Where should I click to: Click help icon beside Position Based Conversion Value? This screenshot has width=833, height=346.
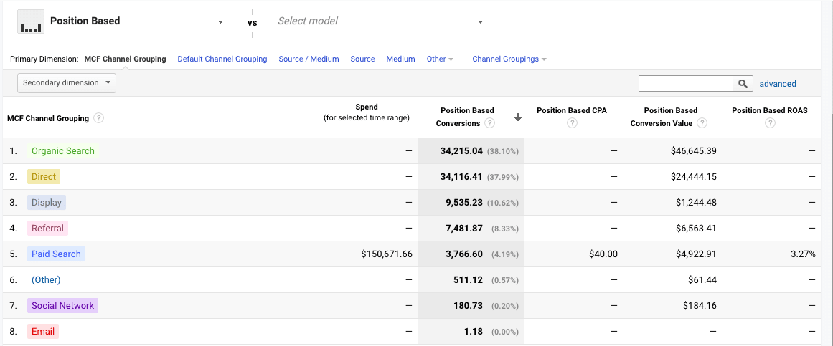(x=702, y=123)
